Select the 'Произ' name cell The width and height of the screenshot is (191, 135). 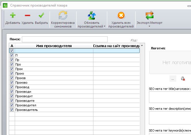(x=54, y=73)
